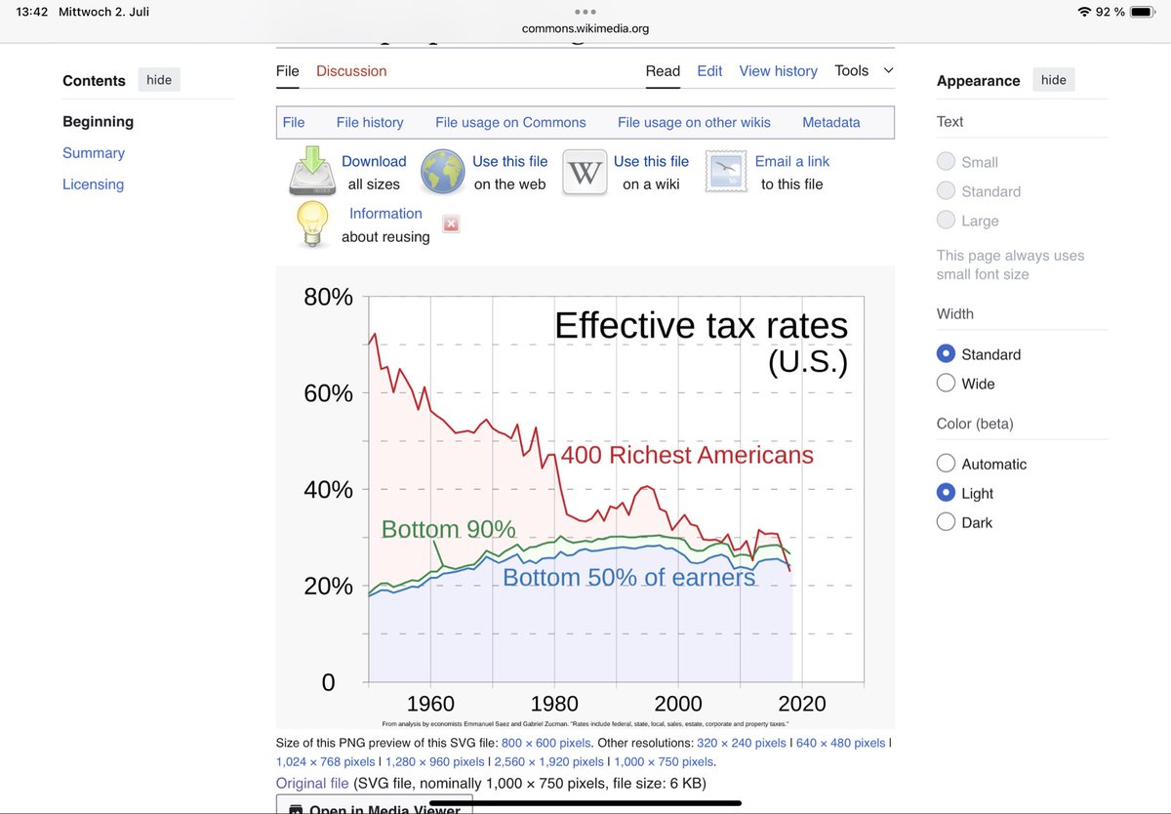The height and width of the screenshot is (814, 1171).
Task: Click Email a link to this file
Action: tap(792, 161)
